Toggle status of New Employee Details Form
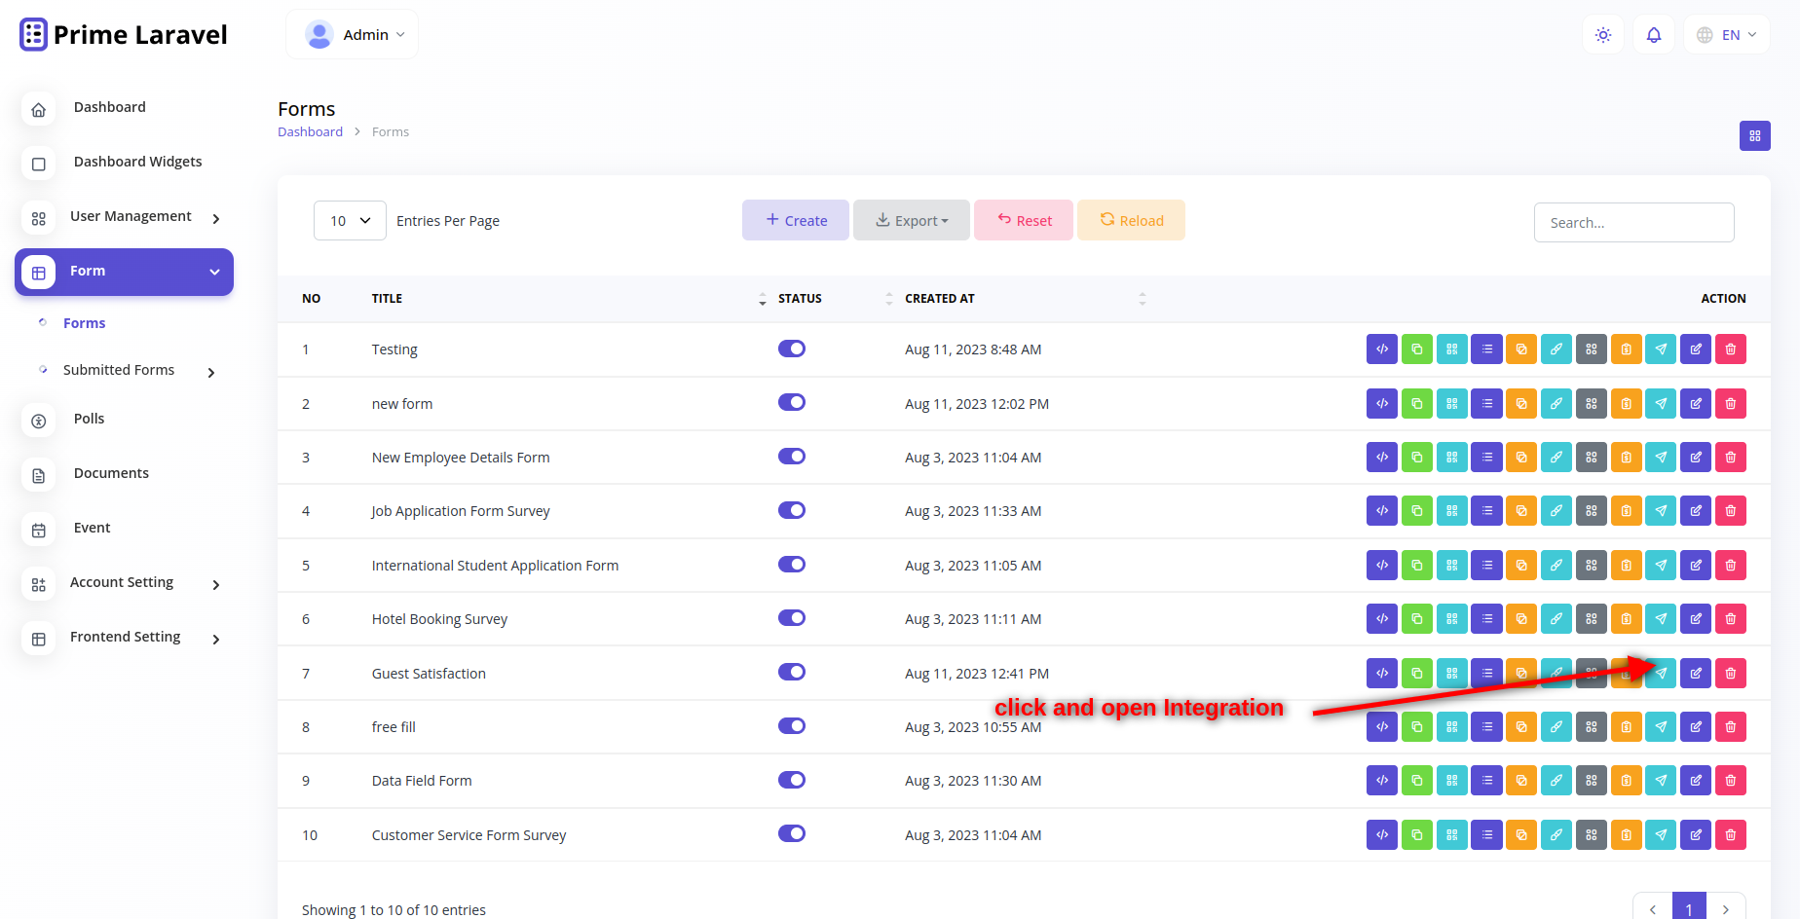1800x919 pixels. click(792, 457)
